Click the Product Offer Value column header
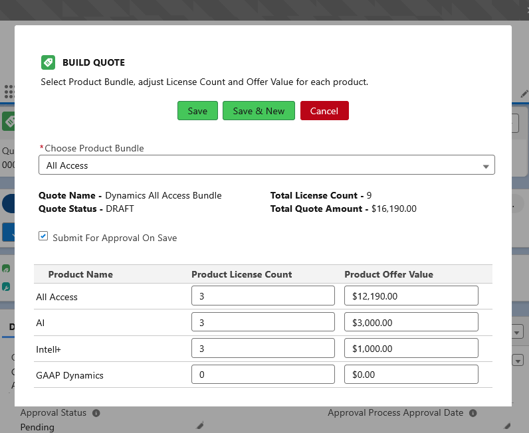This screenshot has height=433, width=529. point(389,274)
